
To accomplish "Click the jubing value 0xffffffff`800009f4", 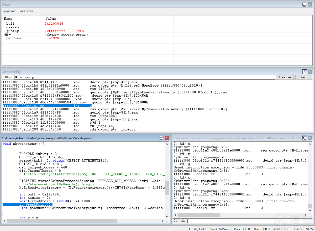I will [x=64, y=31].
